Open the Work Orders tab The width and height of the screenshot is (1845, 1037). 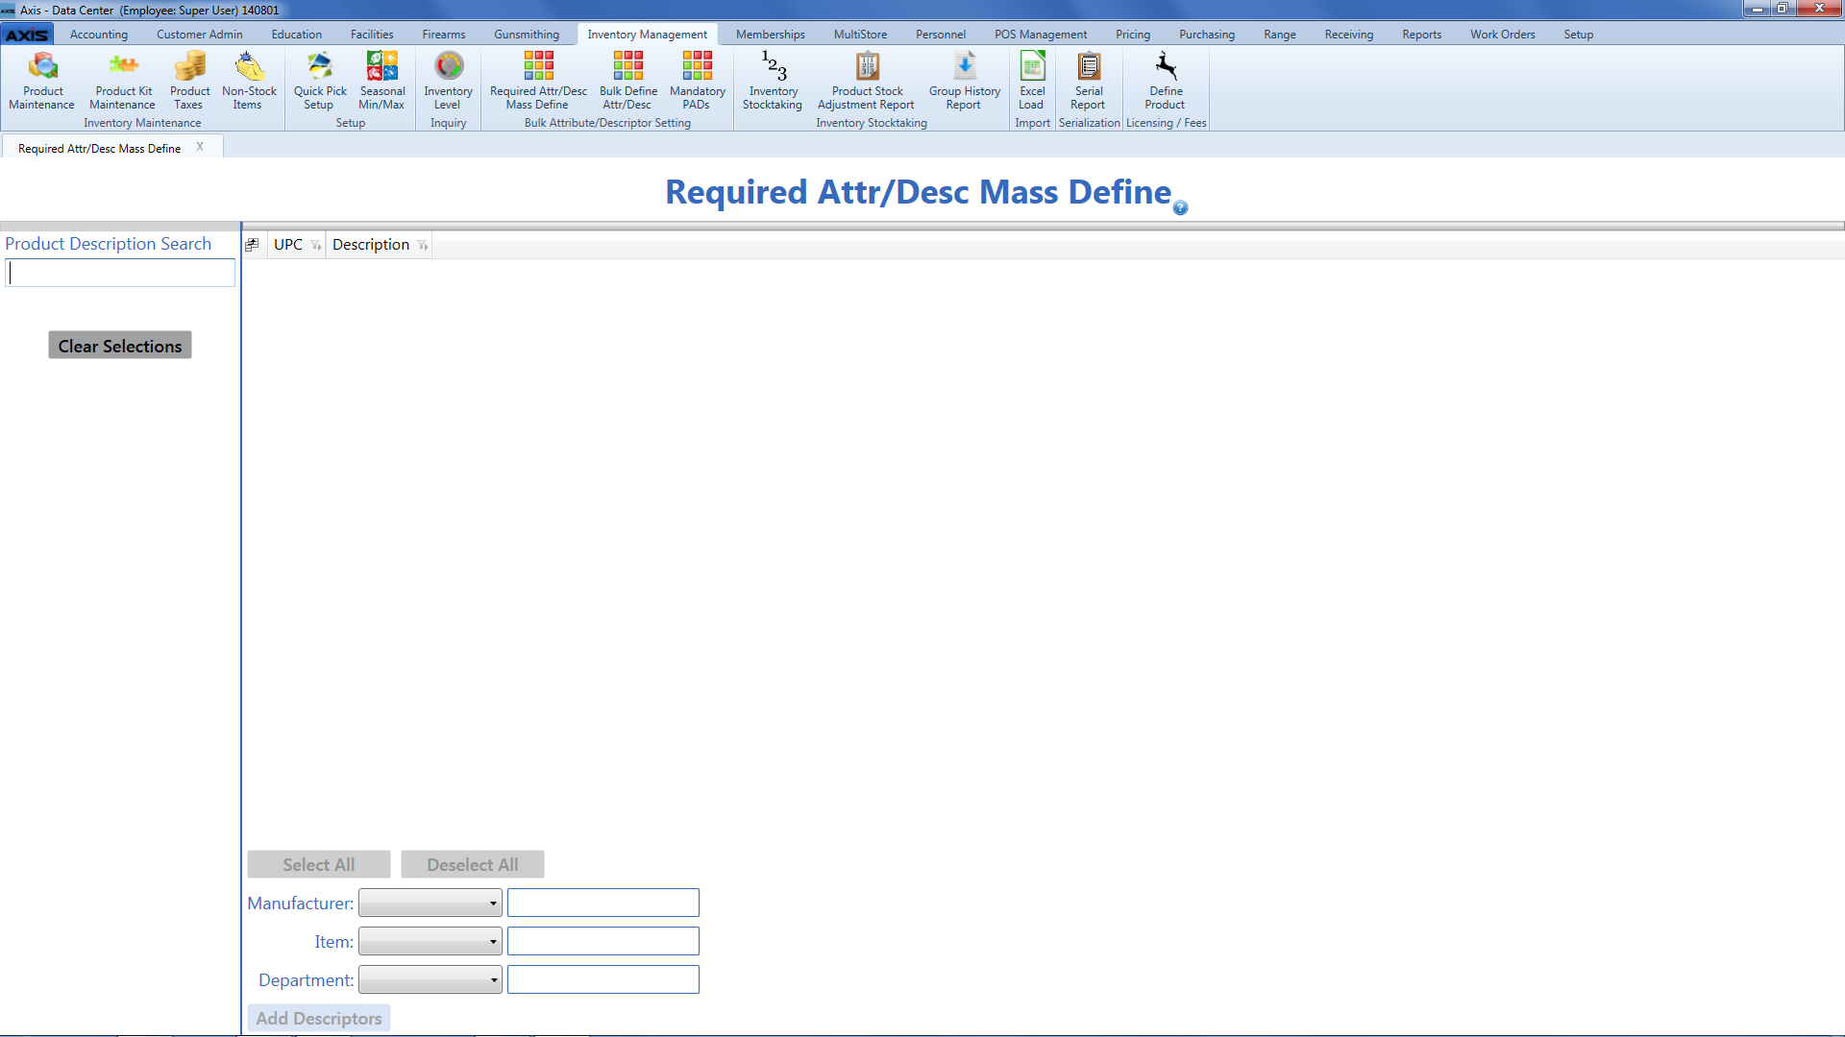1503,35
